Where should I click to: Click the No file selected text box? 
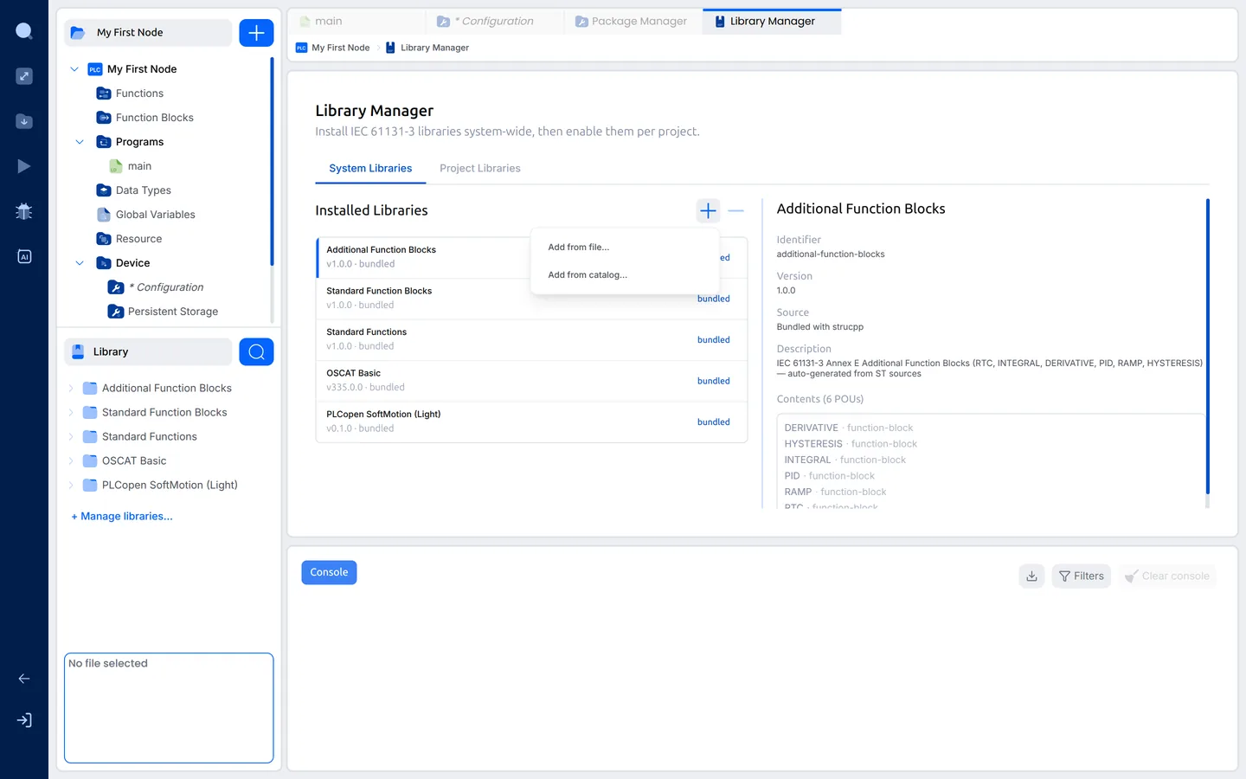coord(169,708)
